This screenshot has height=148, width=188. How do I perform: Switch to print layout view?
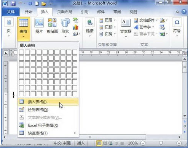click(99, 143)
